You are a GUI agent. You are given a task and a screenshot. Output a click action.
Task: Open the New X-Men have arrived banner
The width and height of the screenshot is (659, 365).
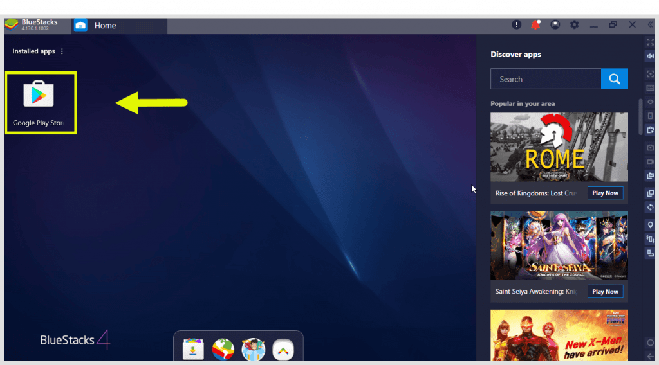click(559, 335)
